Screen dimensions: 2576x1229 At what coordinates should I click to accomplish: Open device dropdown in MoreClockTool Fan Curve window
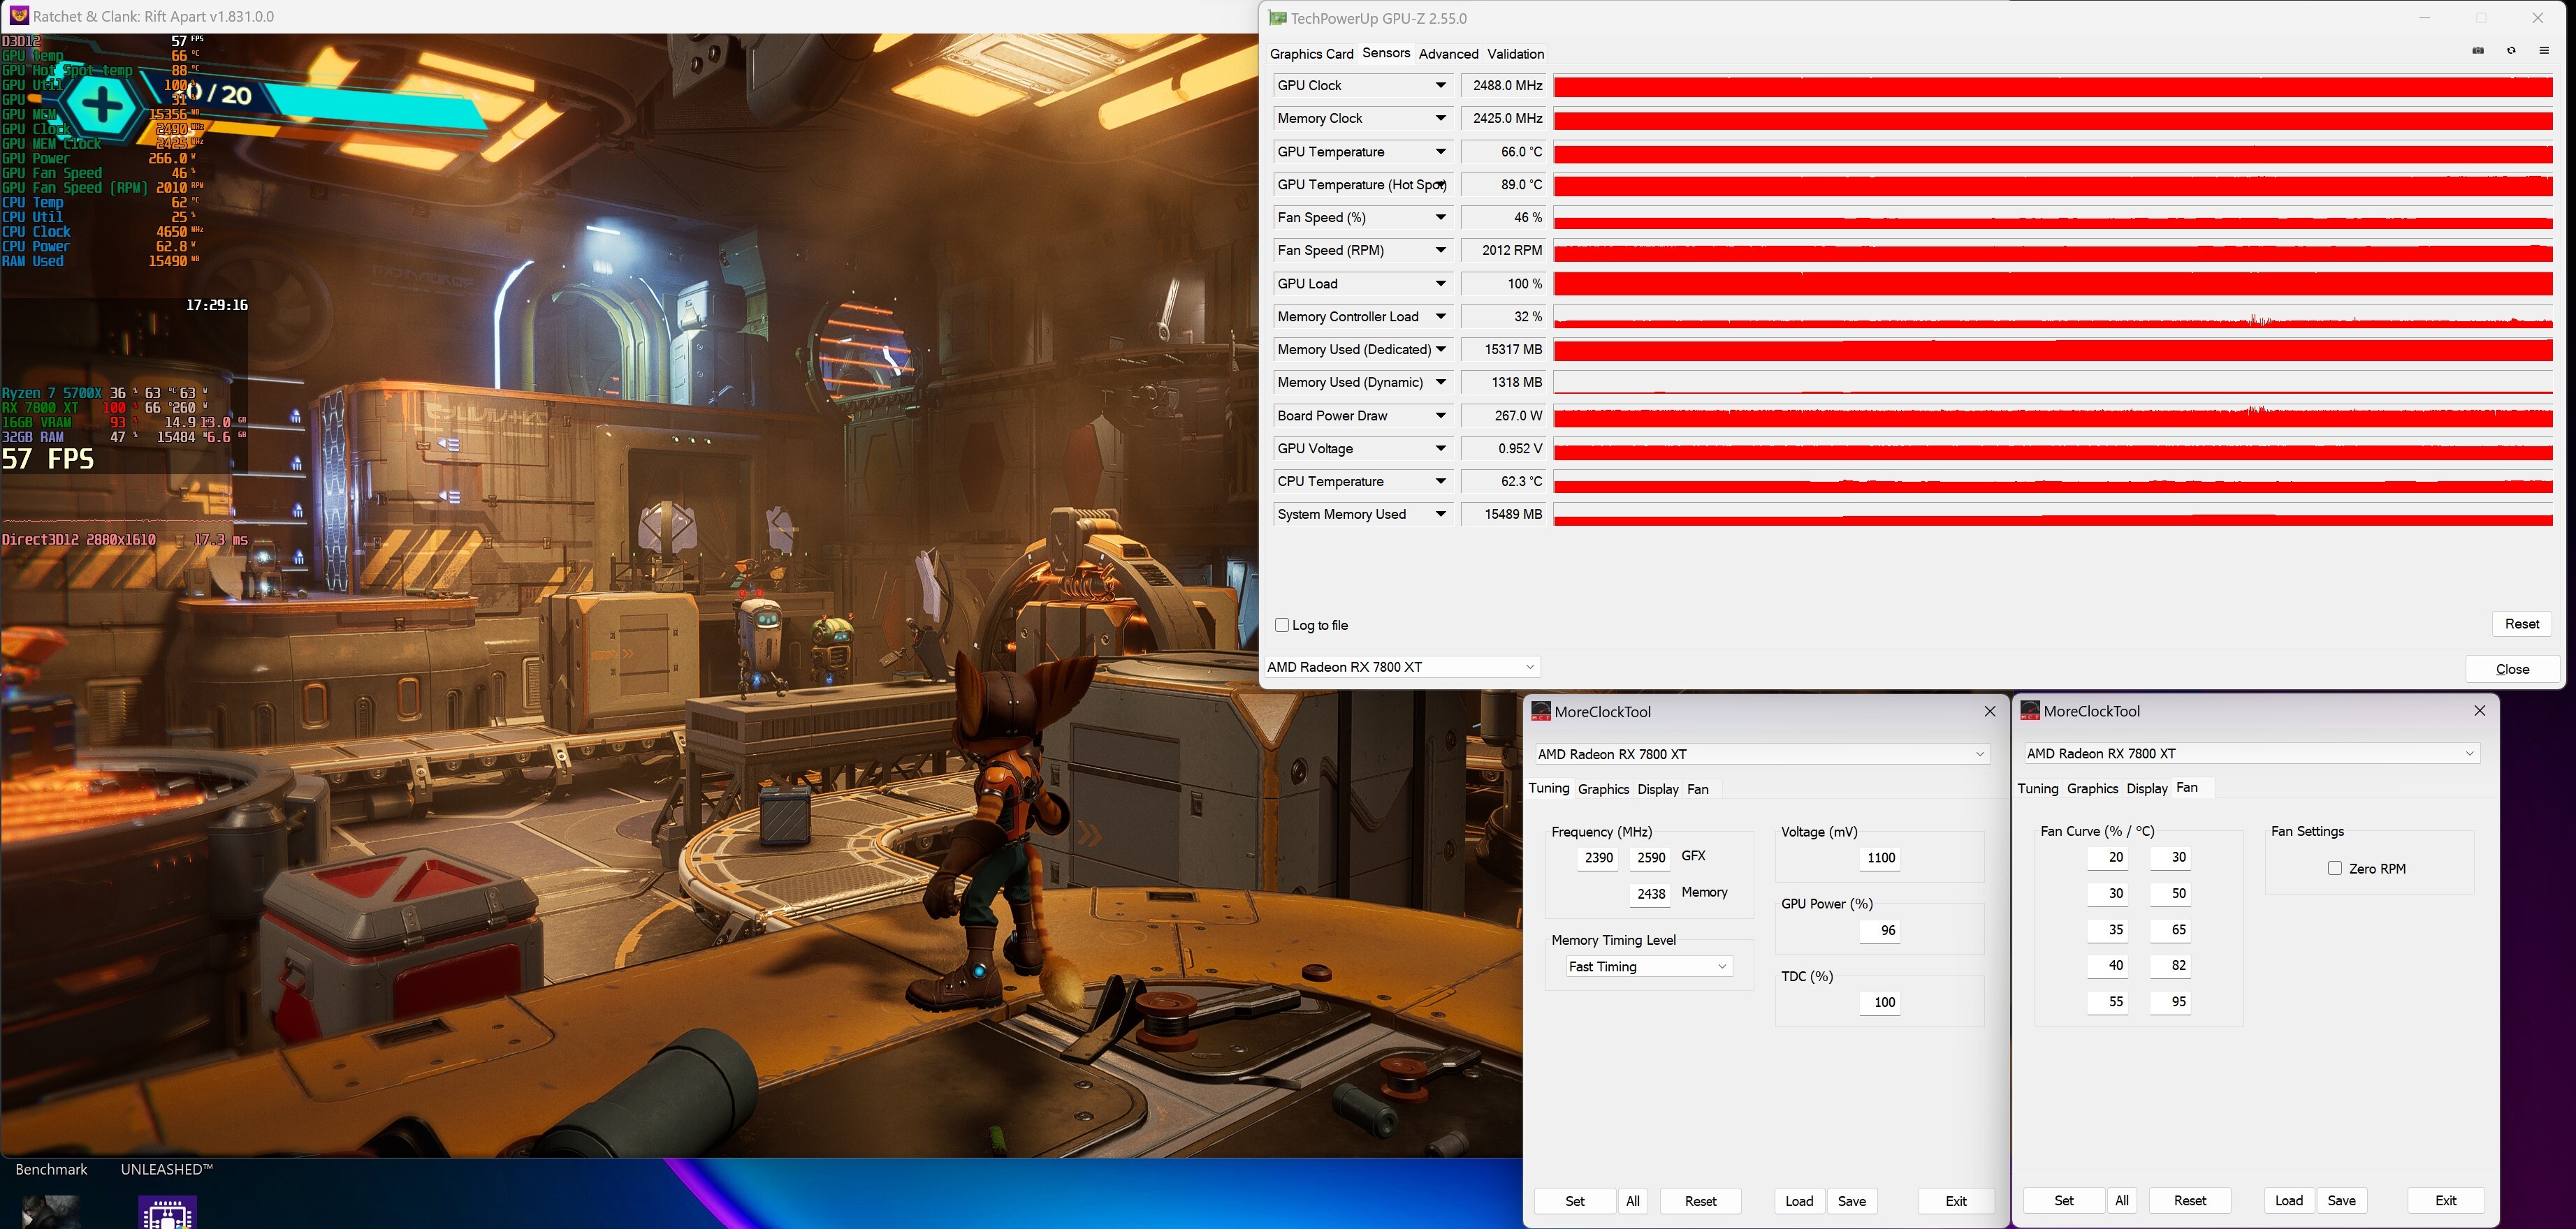point(2252,753)
